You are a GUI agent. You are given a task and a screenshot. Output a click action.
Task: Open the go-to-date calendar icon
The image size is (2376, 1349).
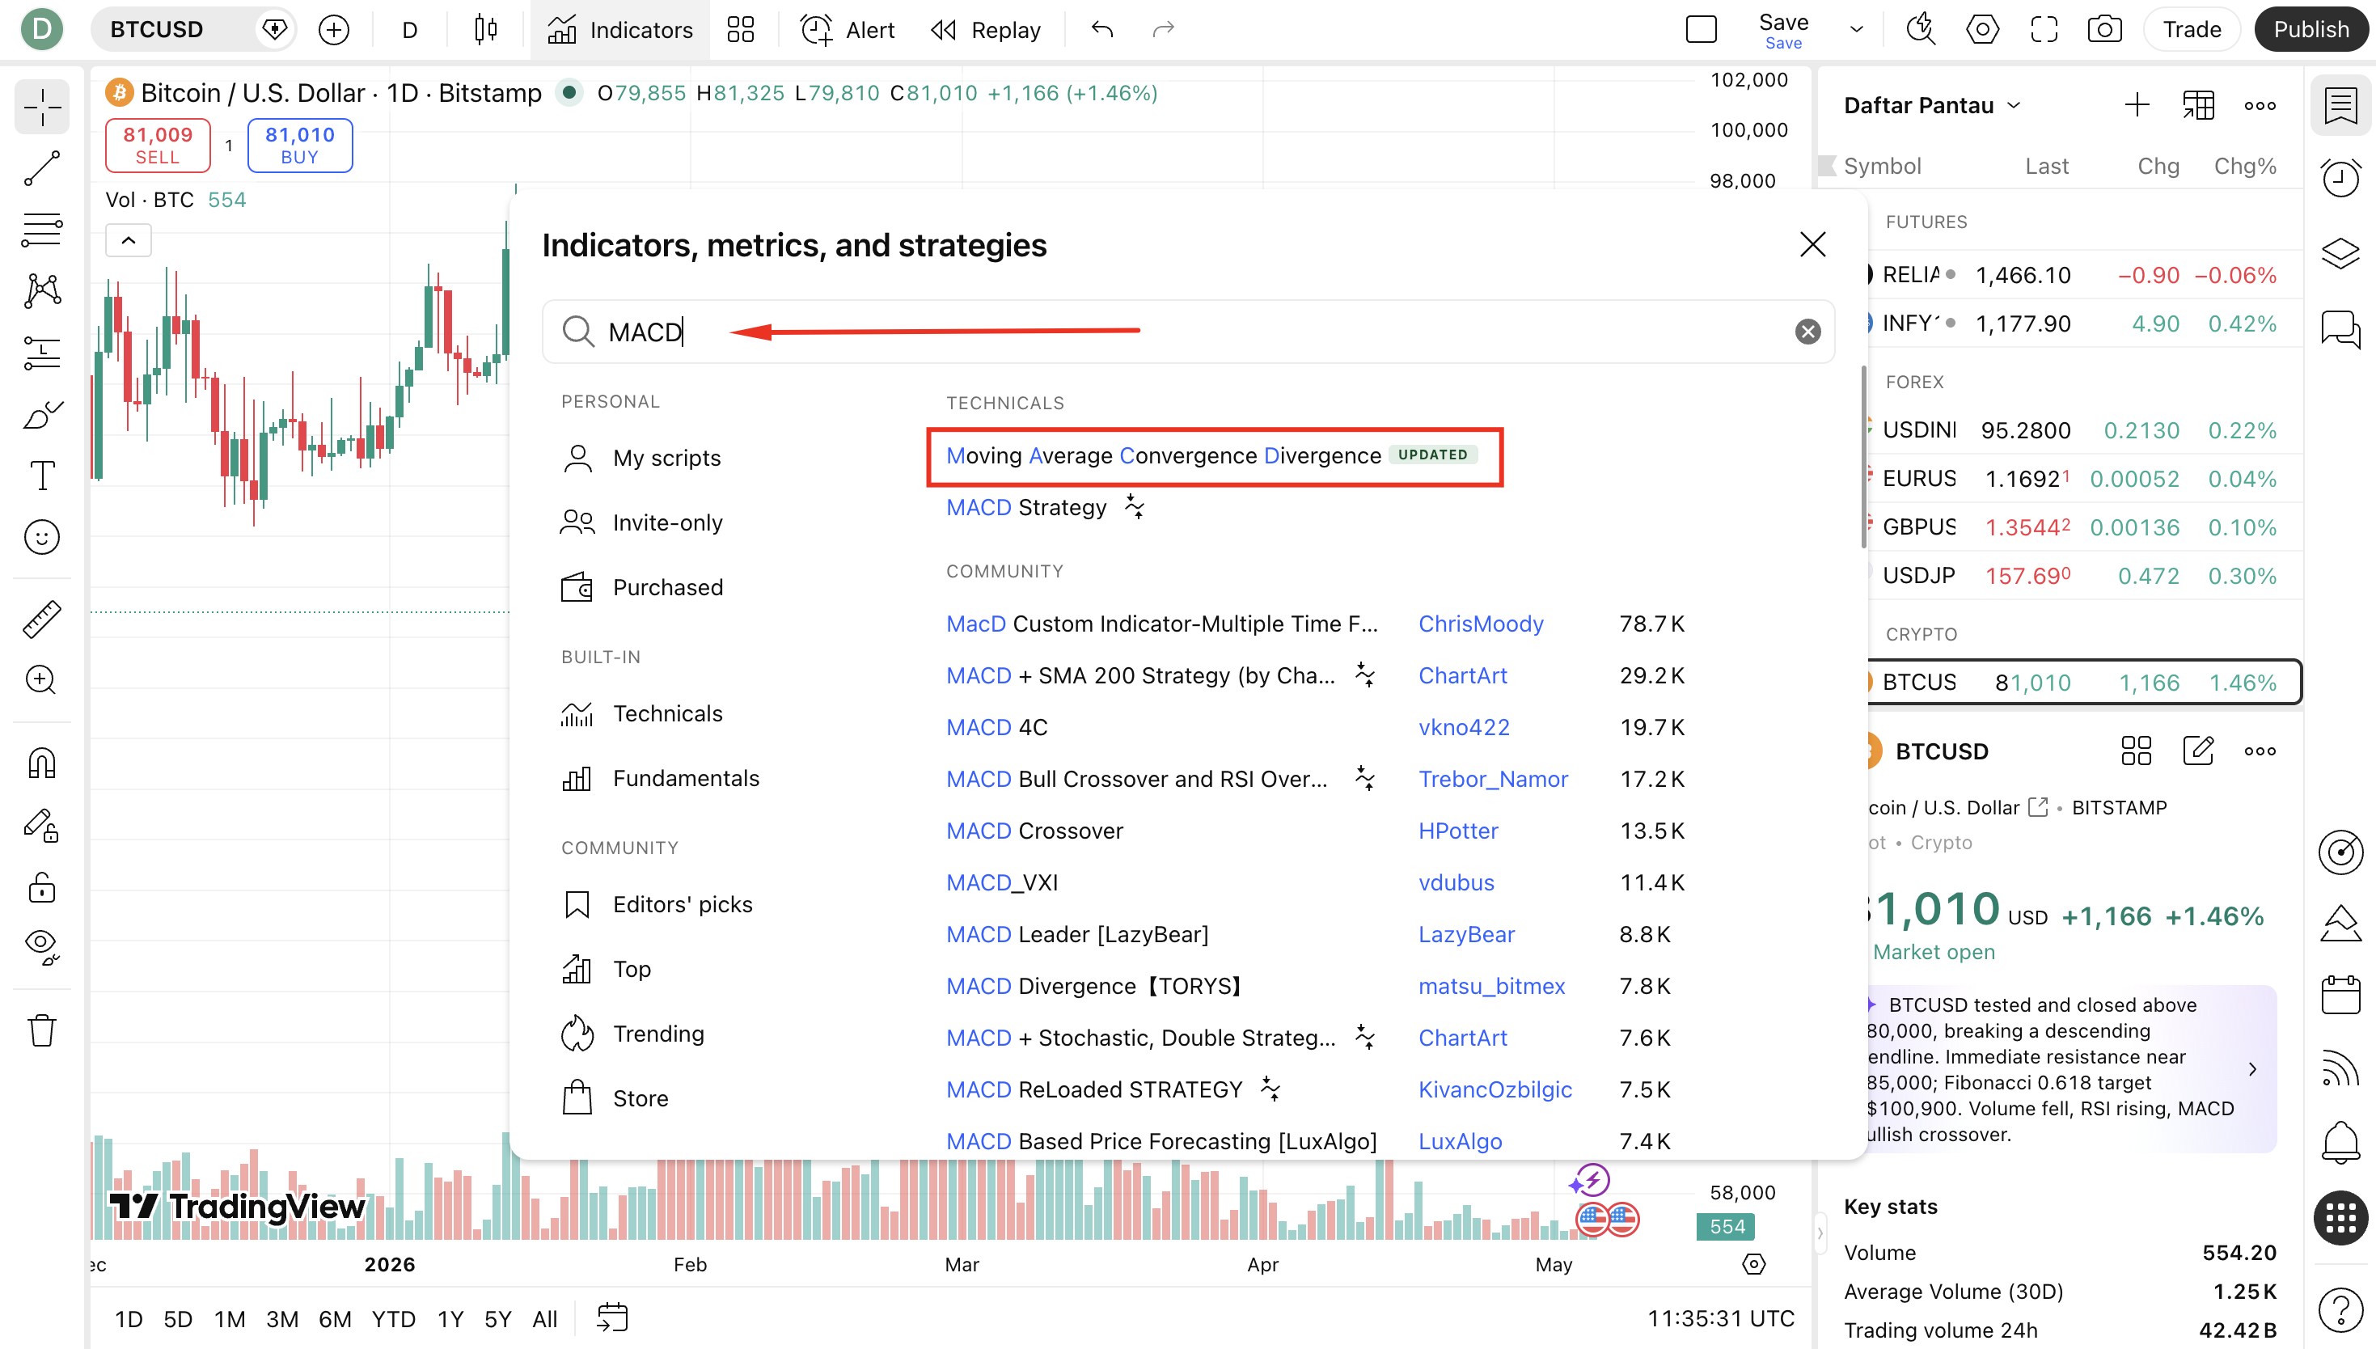(x=612, y=1317)
